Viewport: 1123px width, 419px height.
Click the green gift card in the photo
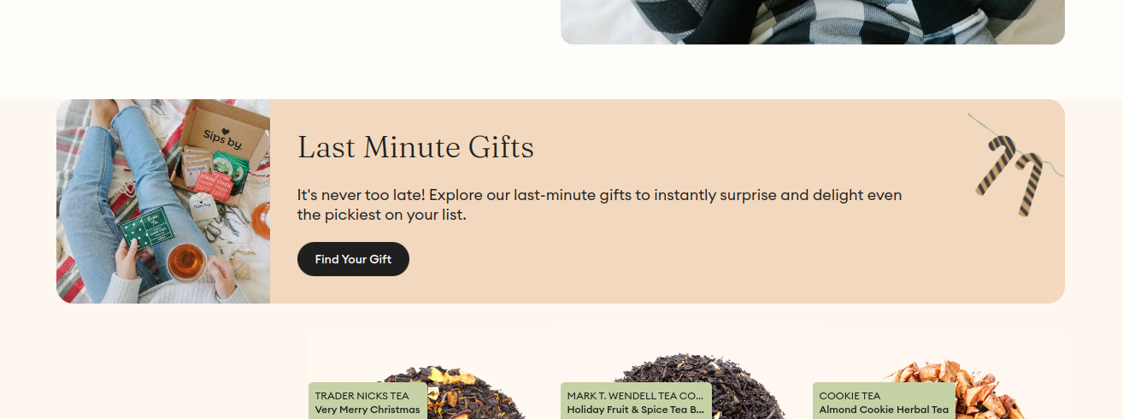[x=146, y=227]
